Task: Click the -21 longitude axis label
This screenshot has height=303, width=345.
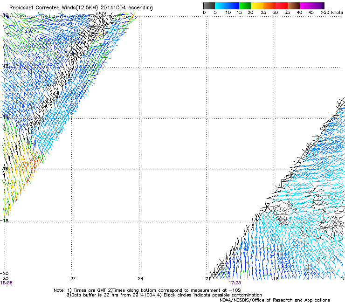Action: (x=206, y=279)
